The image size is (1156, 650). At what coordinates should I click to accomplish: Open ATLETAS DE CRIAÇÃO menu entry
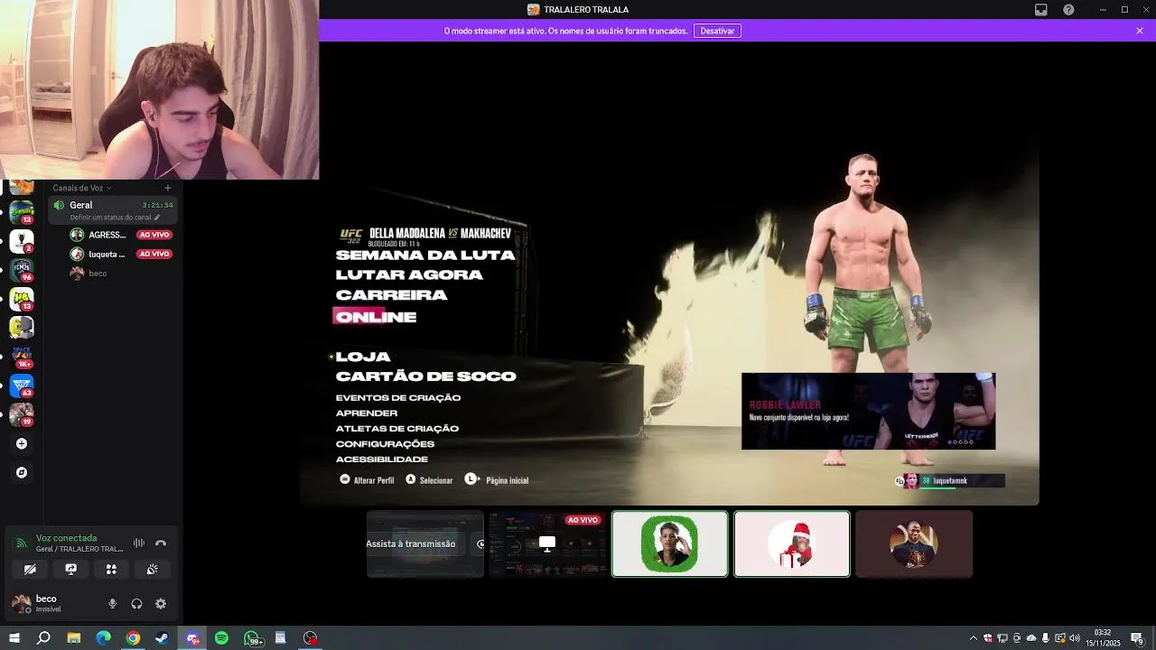(x=397, y=429)
